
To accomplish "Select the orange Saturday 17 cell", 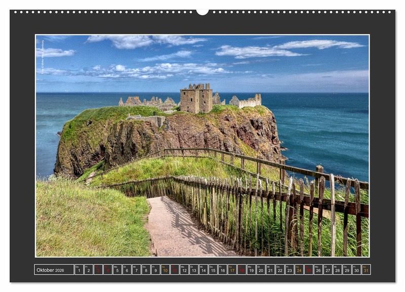I will (x=232, y=270).
